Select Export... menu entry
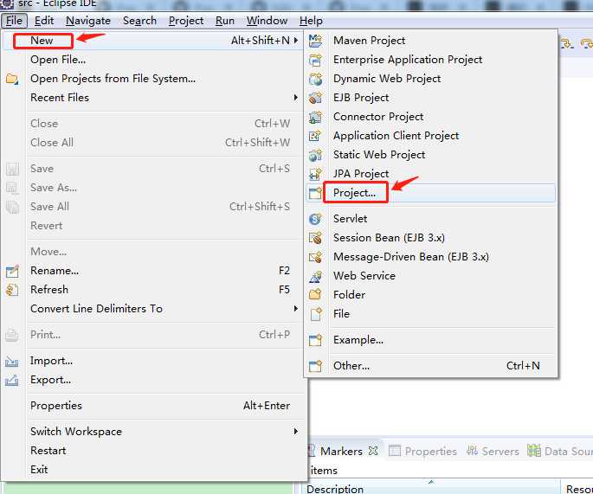 click(153, 380)
